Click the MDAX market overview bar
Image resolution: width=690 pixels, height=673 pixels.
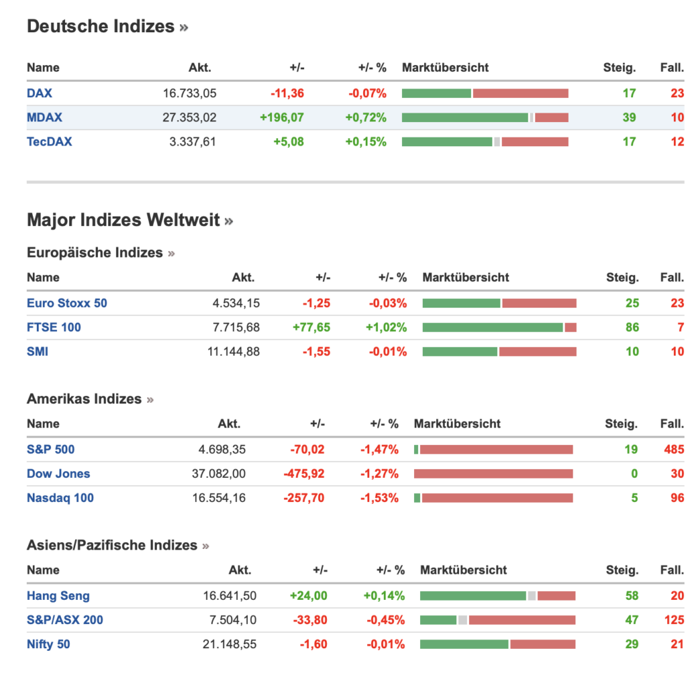click(485, 117)
